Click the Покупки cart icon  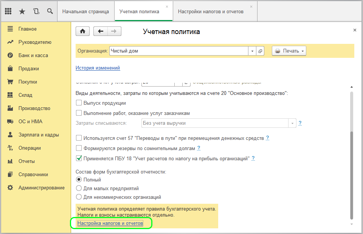pos(10,82)
